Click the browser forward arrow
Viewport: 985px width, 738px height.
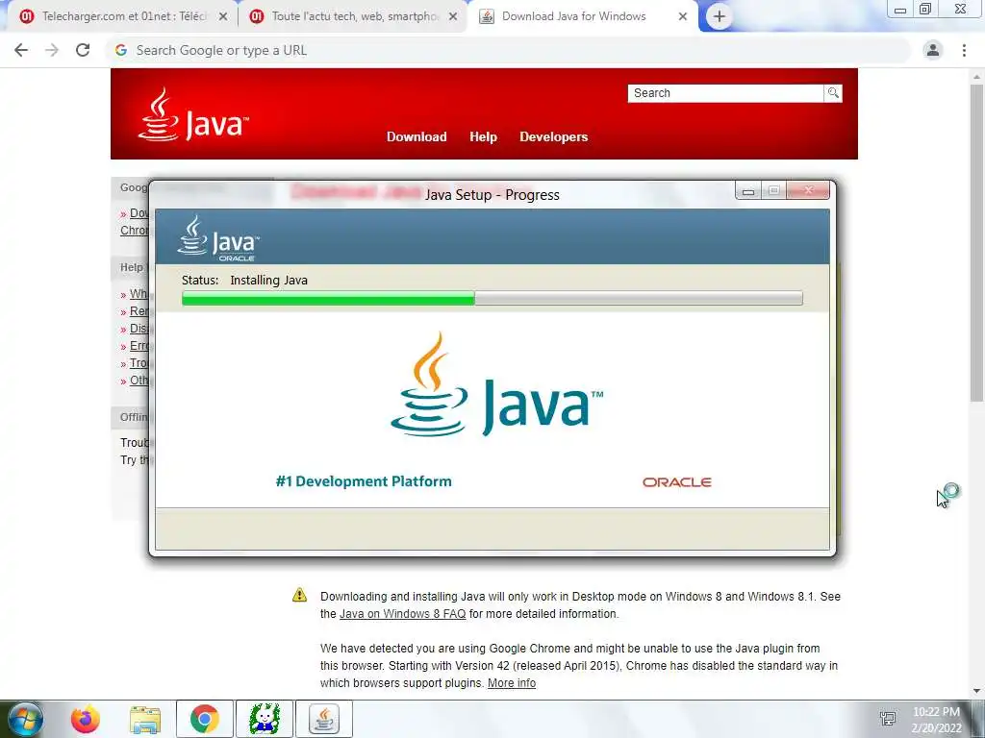52,50
